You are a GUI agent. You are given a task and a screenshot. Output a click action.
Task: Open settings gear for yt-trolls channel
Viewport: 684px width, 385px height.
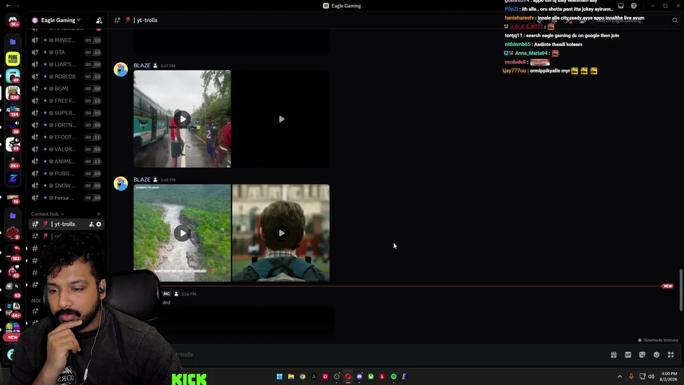98,224
